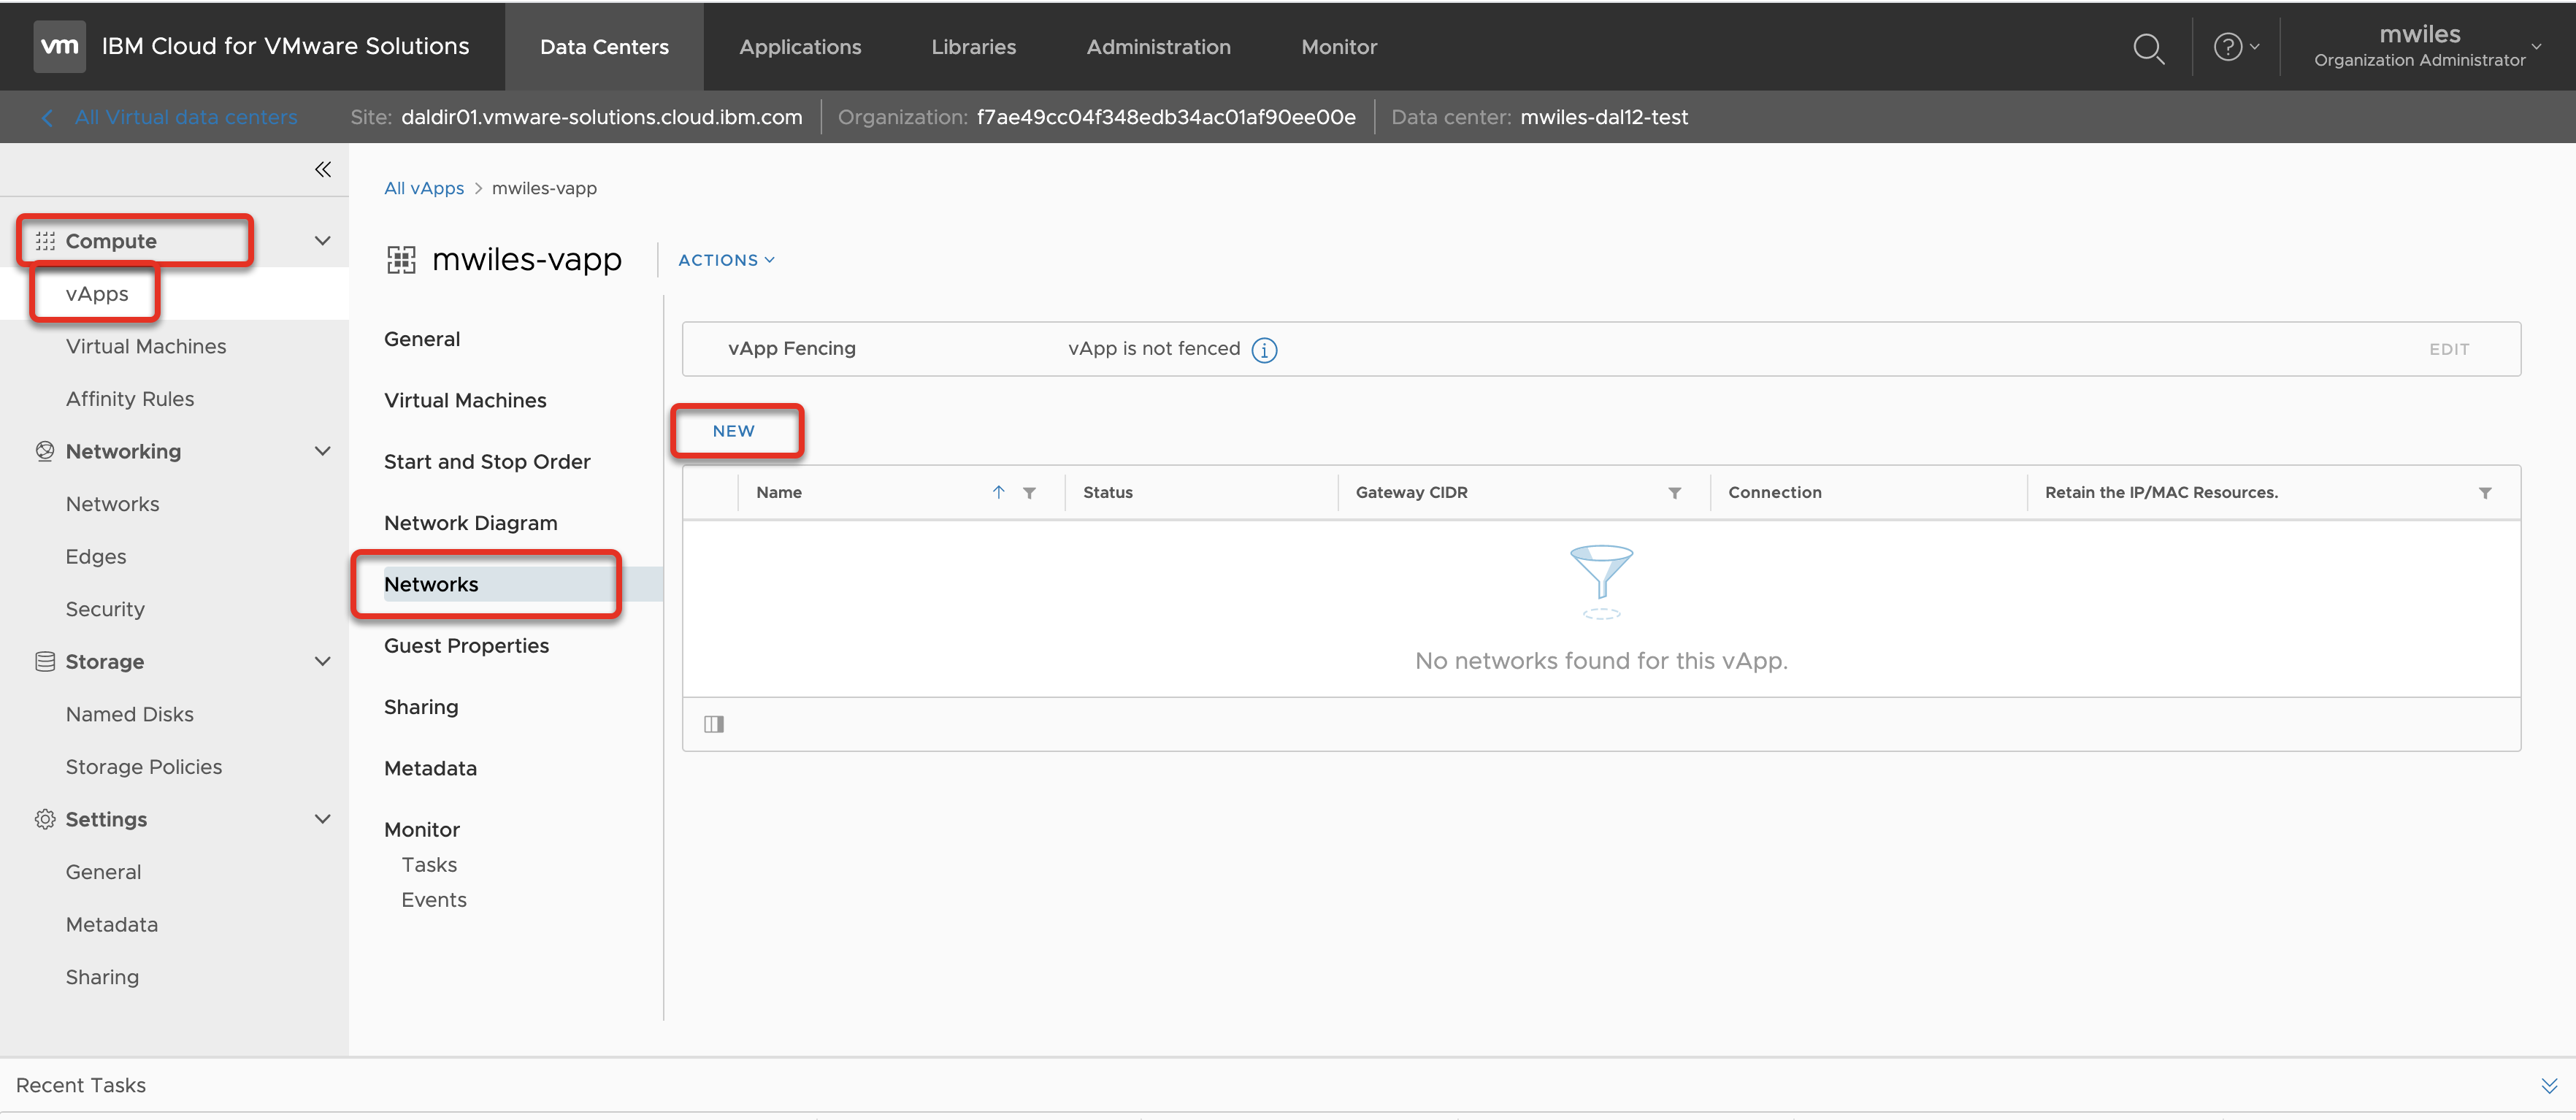Go back to All Virtual data centers
Image resolution: width=2576 pixels, height=1120 pixels.
pos(185,117)
